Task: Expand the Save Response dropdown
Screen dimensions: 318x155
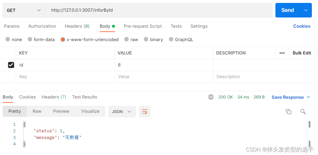Action: tap(308, 97)
